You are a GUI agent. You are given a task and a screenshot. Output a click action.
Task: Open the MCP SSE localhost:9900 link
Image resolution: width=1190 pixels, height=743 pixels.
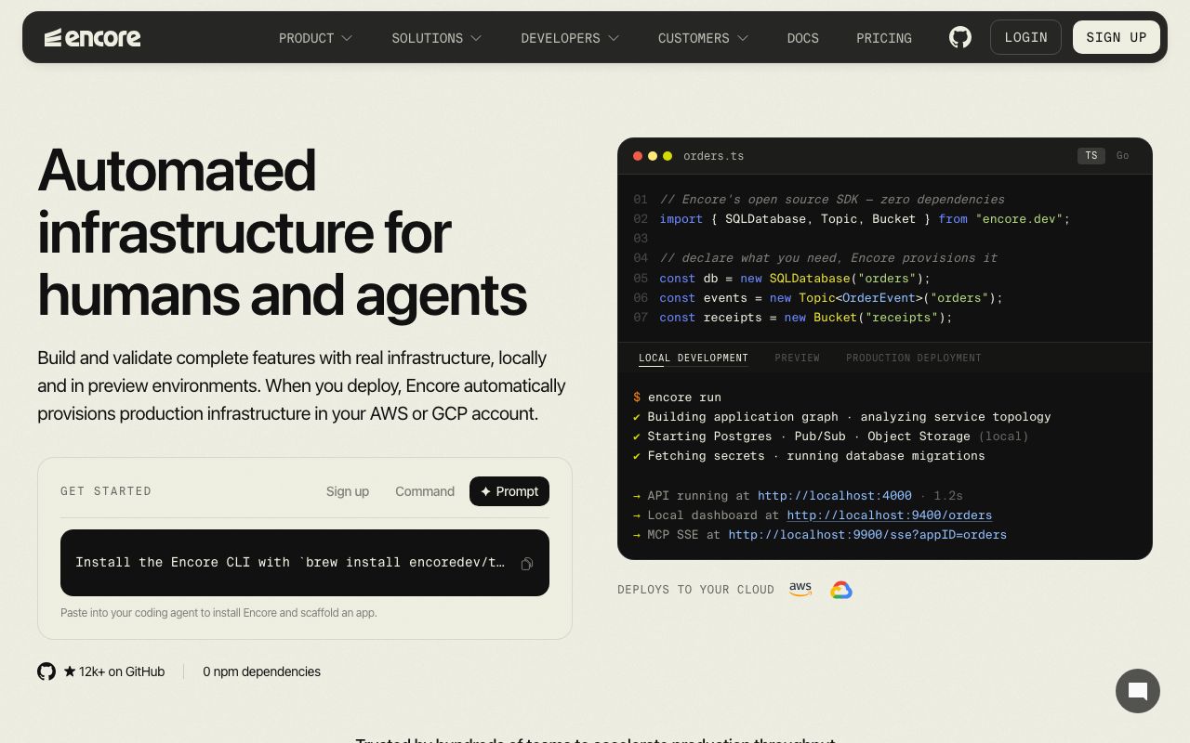coord(867,535)
